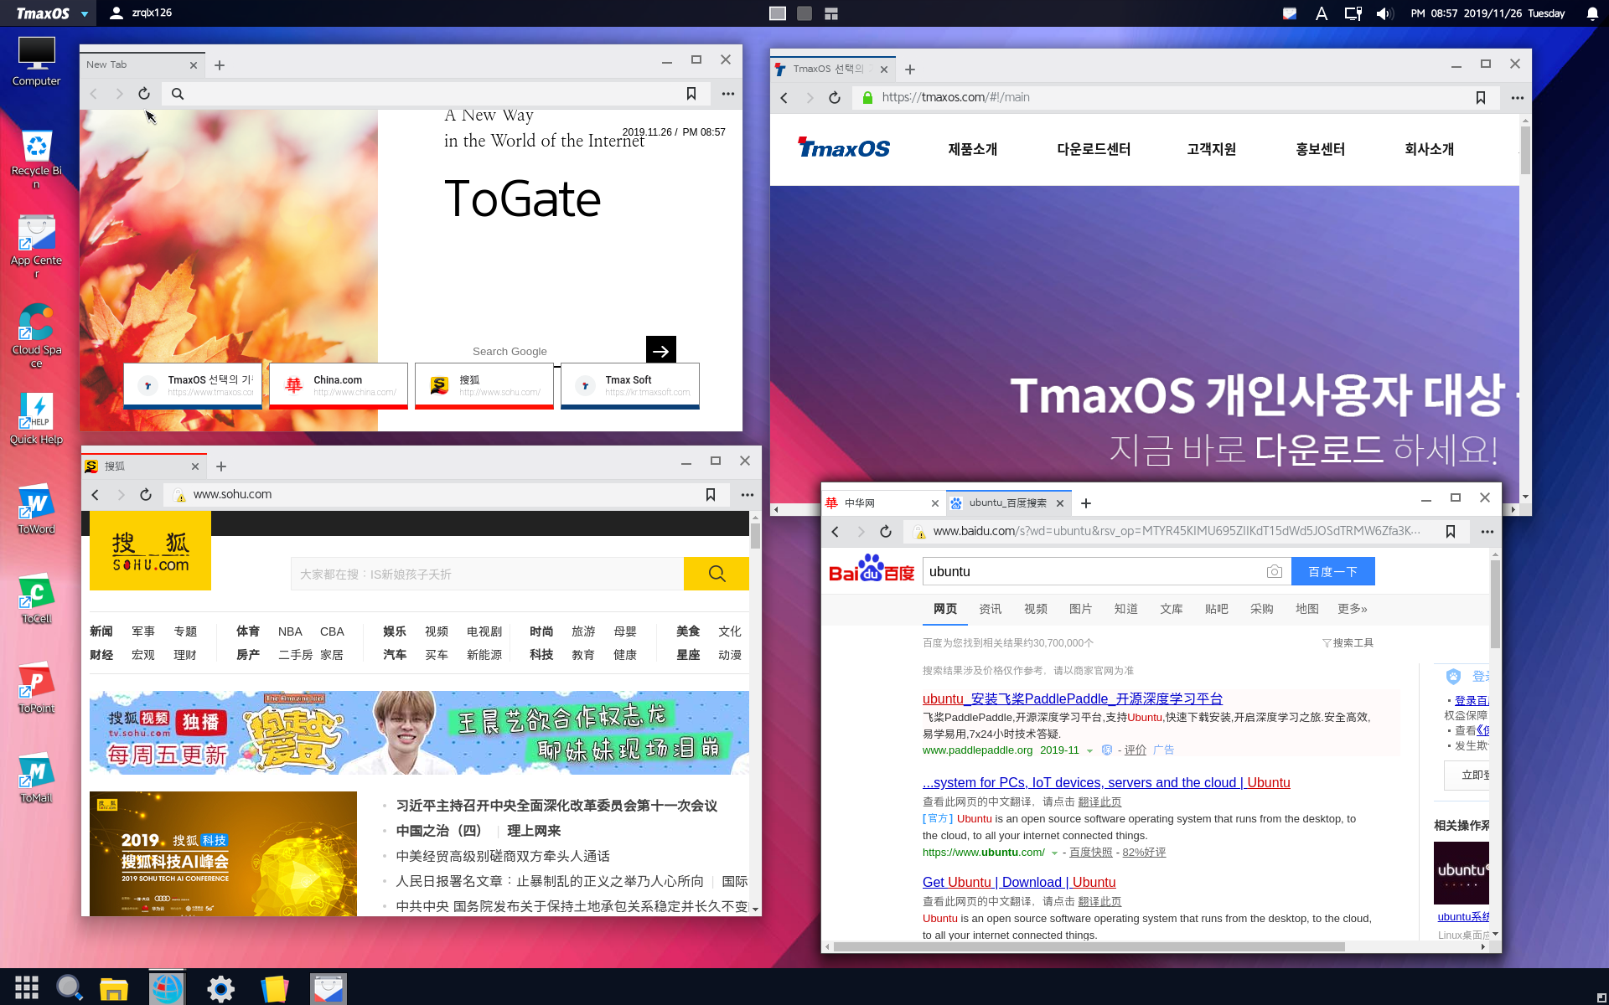Bookmark the page in New Tab window

pos(691,94)
